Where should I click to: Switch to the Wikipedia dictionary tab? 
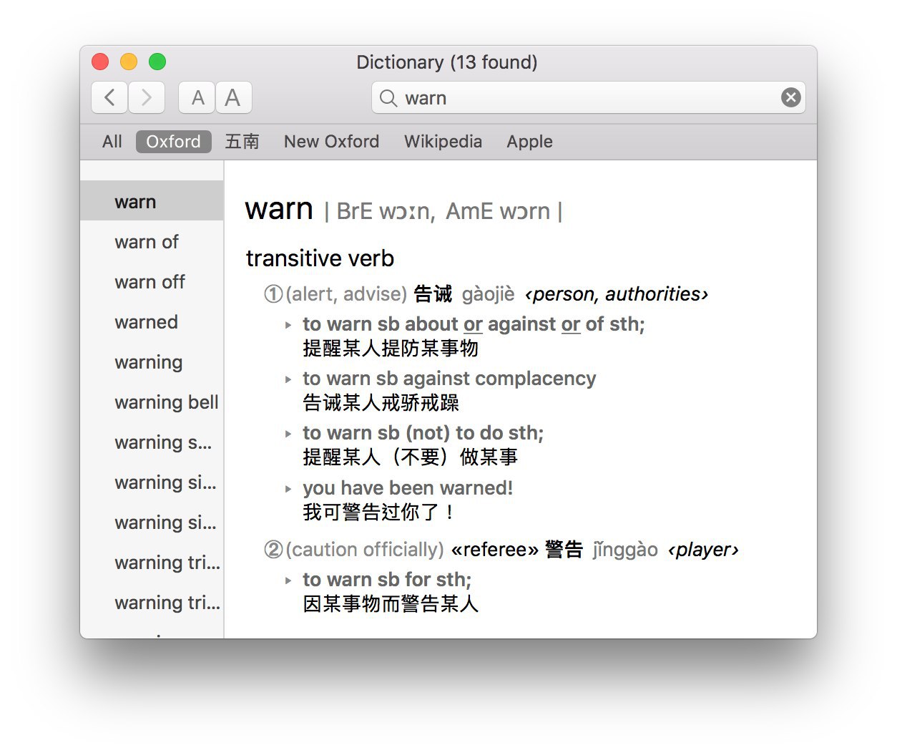[443, 142]
